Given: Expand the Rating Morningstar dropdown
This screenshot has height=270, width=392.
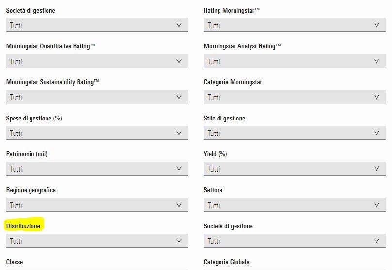Looking at the screenshot, I should [295, 25].
